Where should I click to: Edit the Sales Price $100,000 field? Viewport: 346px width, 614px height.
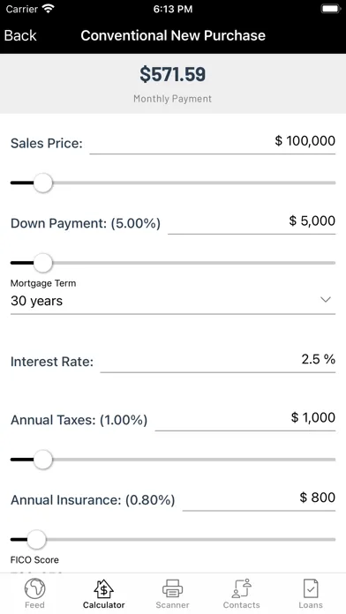pyautogui.click(x=213, y=142)
